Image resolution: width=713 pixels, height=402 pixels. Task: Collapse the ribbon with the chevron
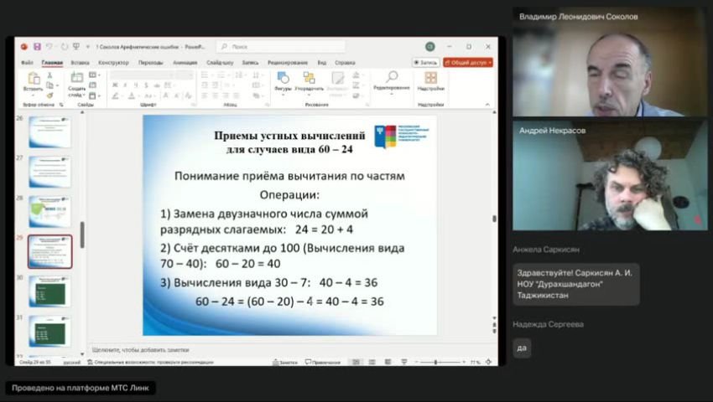(x=487, y=105)
